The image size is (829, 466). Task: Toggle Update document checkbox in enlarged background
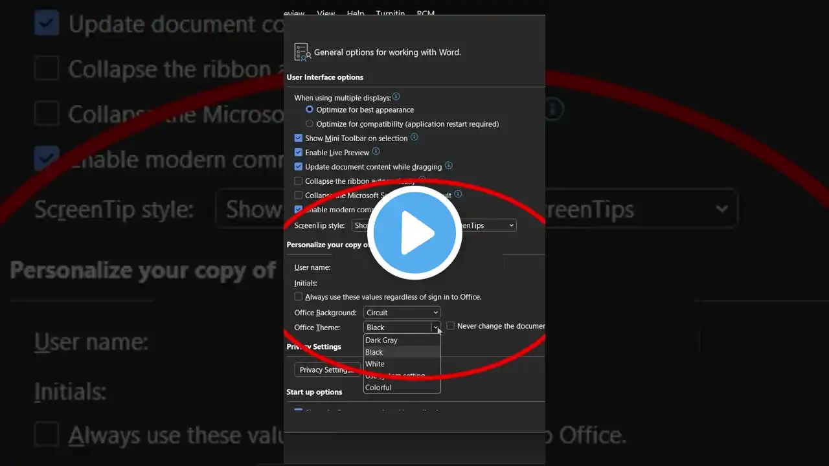coord(47,24)
